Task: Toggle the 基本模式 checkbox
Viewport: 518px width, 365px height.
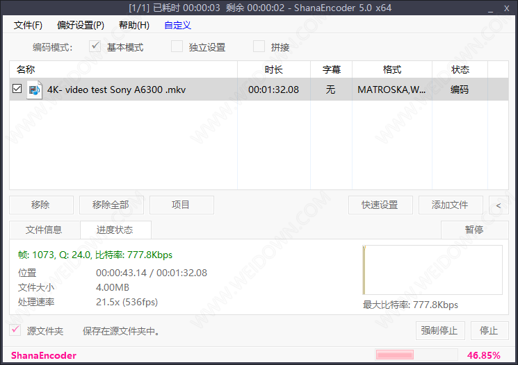Action: click(96, 47)
